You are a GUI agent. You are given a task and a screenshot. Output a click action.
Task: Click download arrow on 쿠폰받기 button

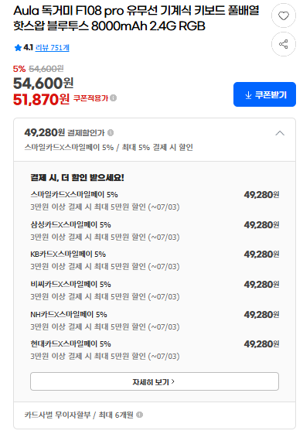248,95
